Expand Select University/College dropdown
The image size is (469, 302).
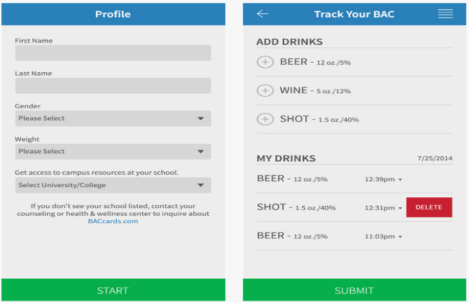point(201,186)
